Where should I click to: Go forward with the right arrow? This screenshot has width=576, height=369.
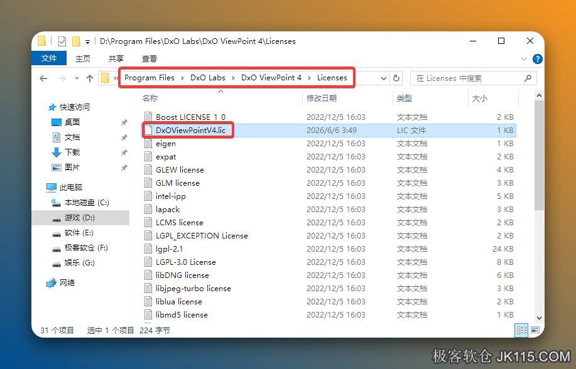pyautogui.click(x=62, y=78)
